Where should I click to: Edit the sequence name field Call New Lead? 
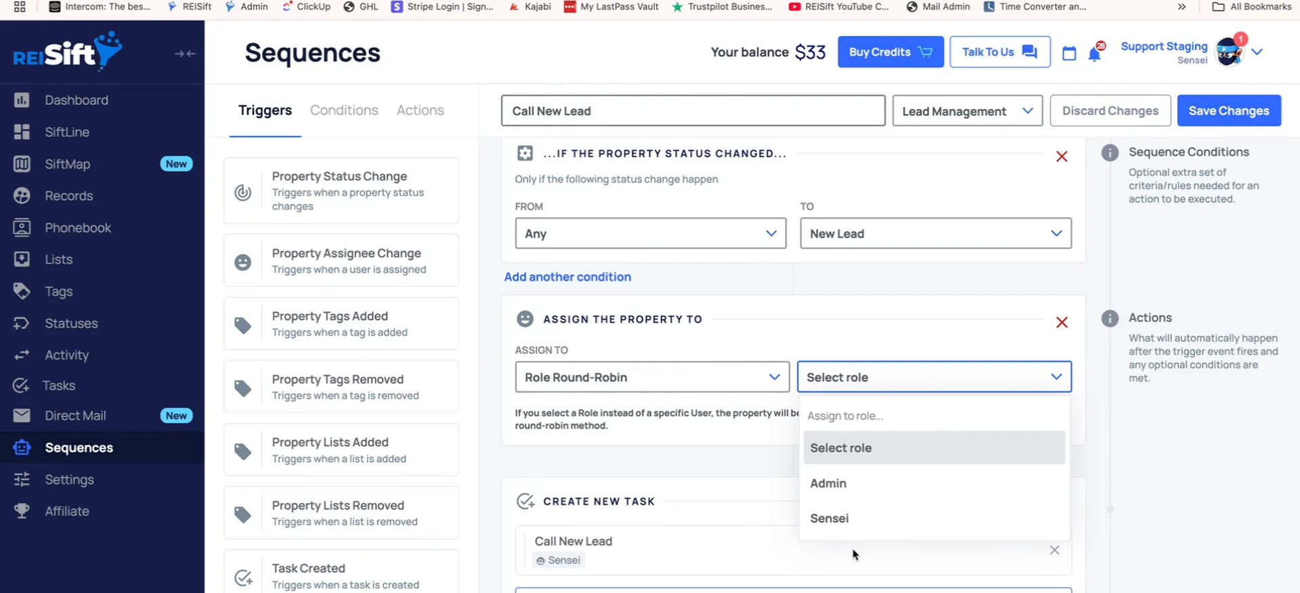tap(693, 111)
